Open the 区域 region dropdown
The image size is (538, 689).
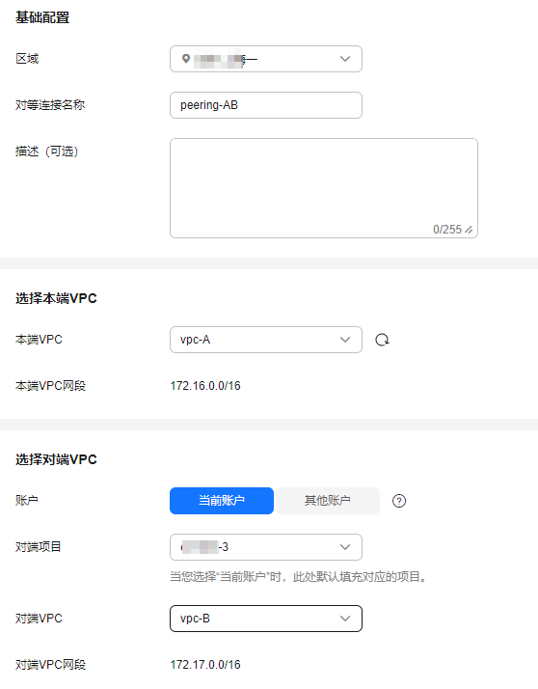tap(266, 59)
